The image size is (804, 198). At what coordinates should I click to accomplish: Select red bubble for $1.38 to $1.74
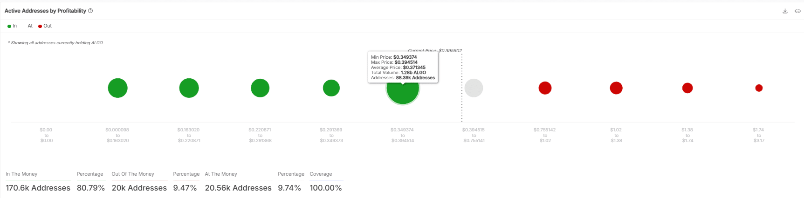click(687, 88)
